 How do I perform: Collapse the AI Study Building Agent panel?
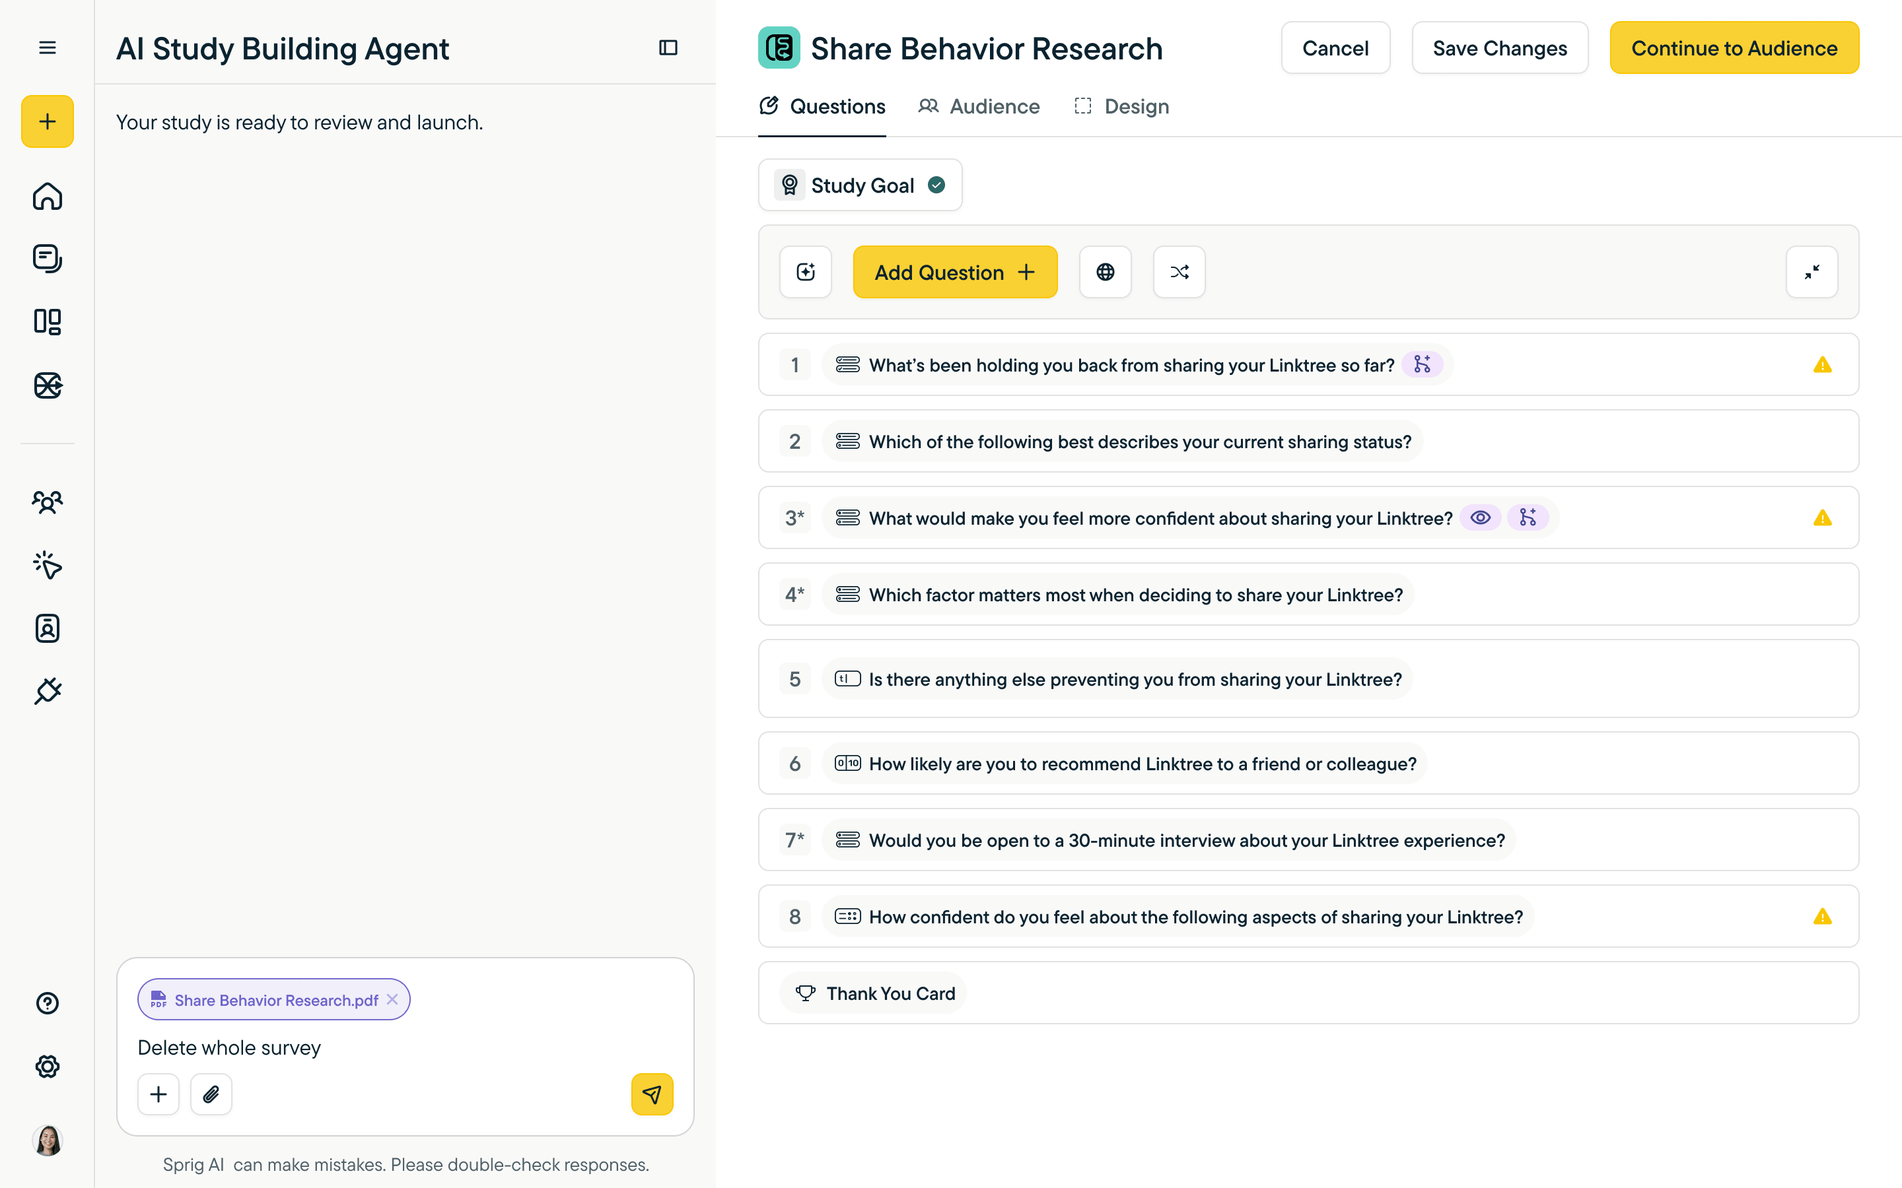click(668, 48)
